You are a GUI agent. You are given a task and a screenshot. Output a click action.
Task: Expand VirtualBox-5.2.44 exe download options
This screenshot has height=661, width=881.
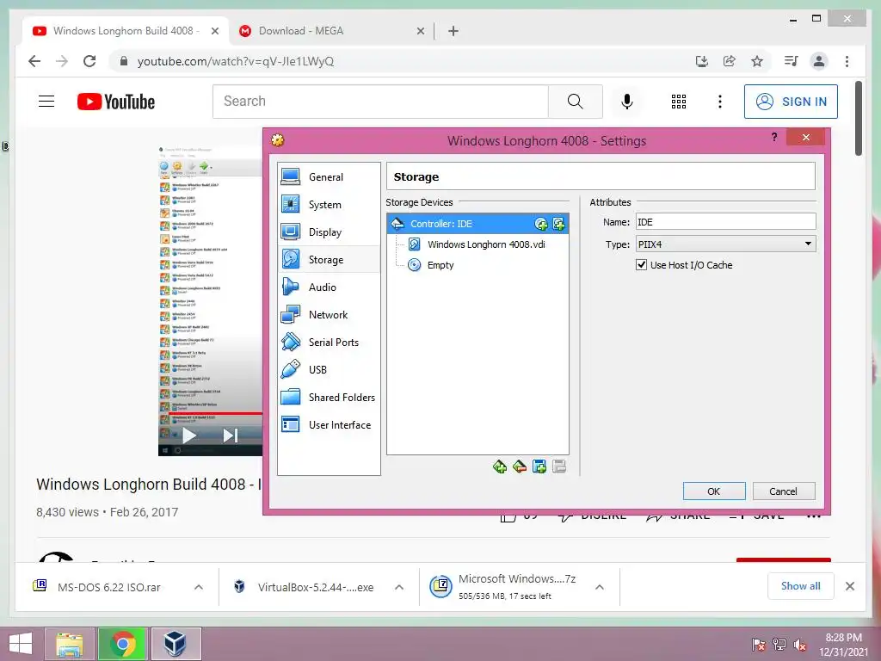pyautogui.click(x=399, y=587)
